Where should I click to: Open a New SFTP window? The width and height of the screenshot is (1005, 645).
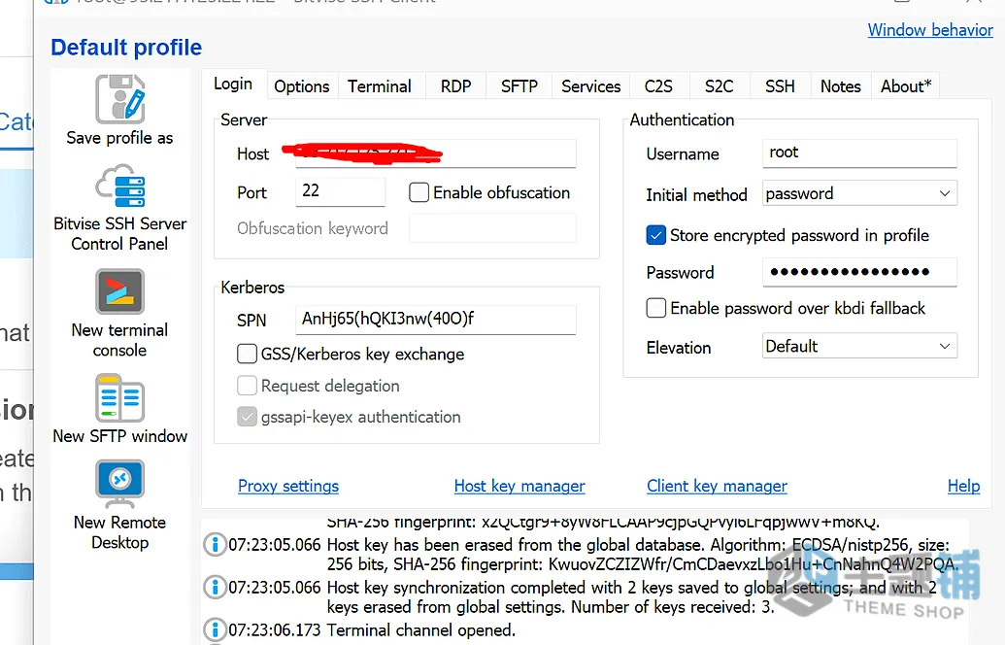pyautogui.click(x=119, y=408)
